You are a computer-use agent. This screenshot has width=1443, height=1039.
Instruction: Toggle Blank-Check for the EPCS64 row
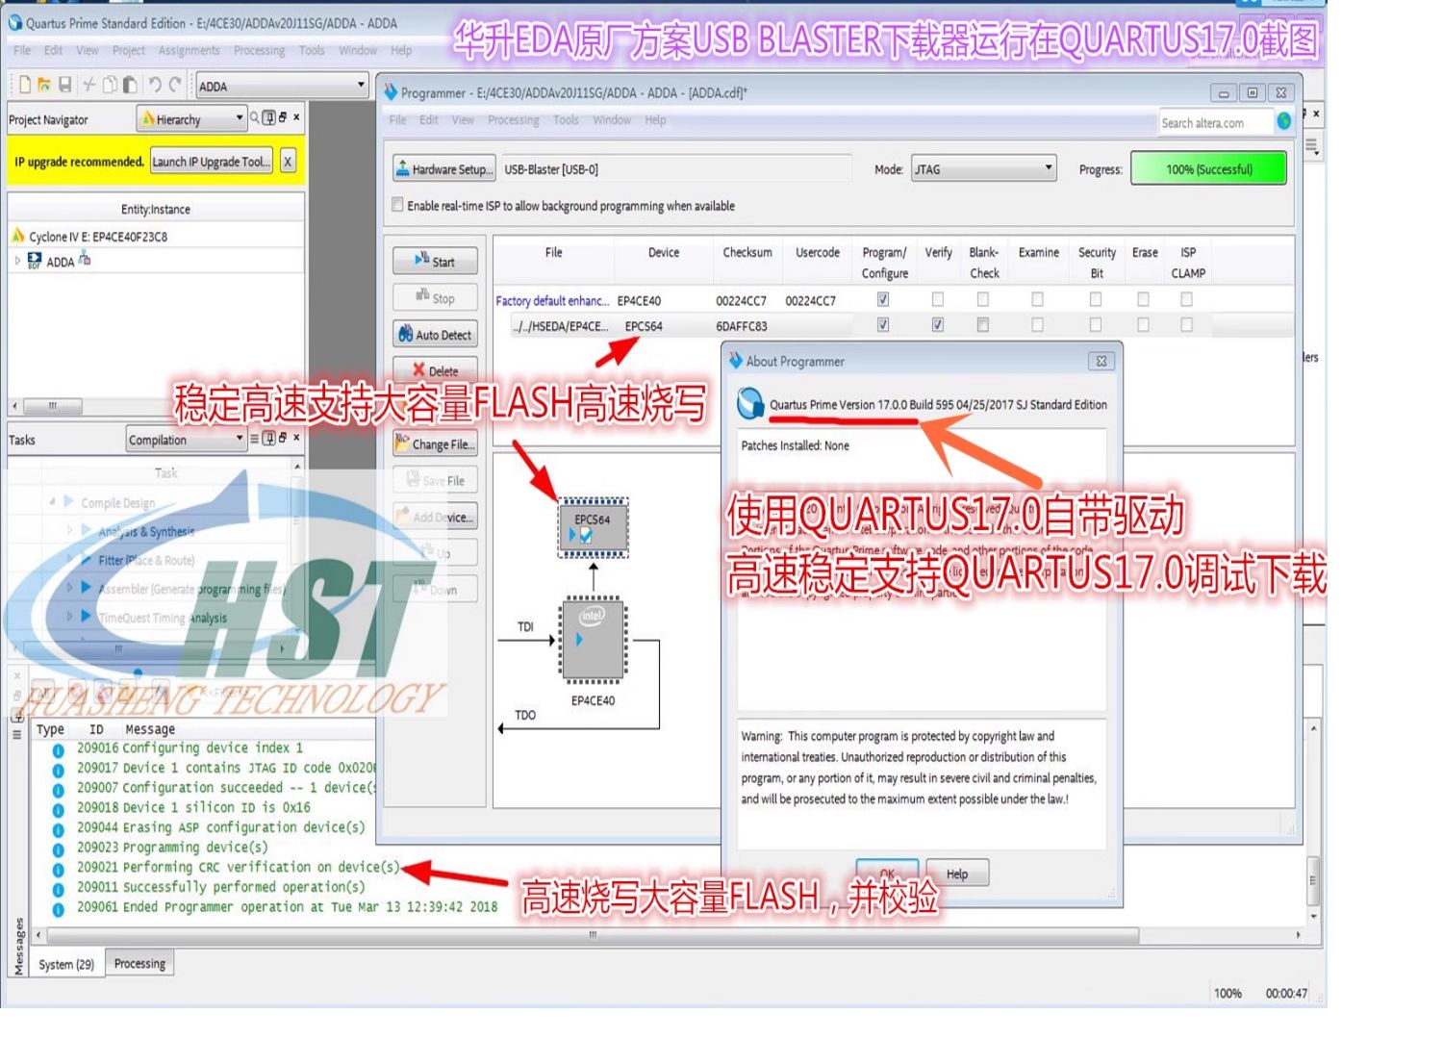[x=983, y=325]
